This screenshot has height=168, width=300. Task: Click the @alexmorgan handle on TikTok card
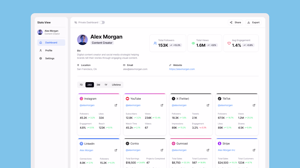coord(225,105)
